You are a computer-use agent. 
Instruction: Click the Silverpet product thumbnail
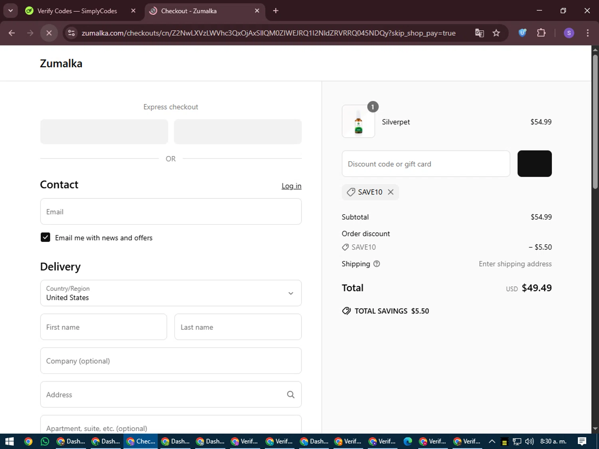358,121
